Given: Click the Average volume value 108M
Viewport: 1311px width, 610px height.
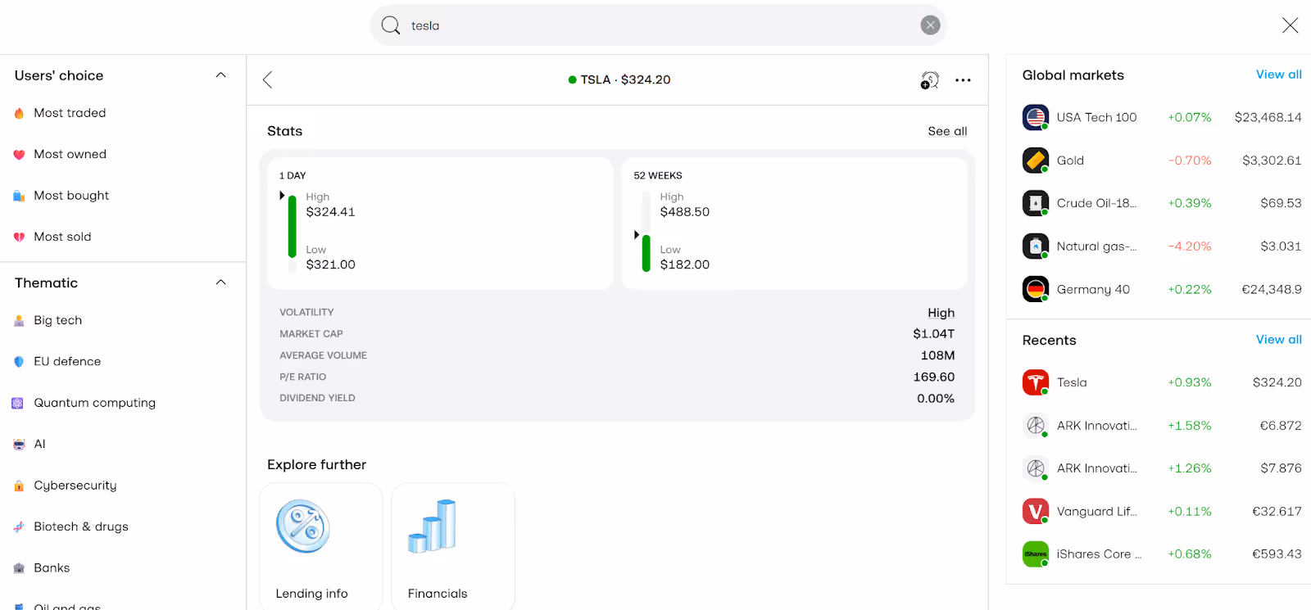Looking at the screenshot, I should [937, 355].
